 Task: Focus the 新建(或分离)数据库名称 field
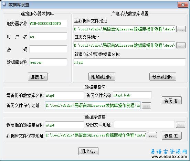(129, 62)
